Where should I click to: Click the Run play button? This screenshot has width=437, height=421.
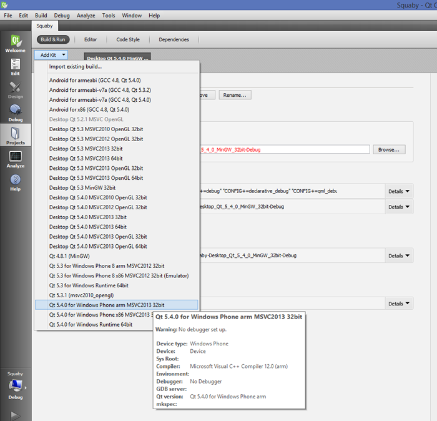16,415
